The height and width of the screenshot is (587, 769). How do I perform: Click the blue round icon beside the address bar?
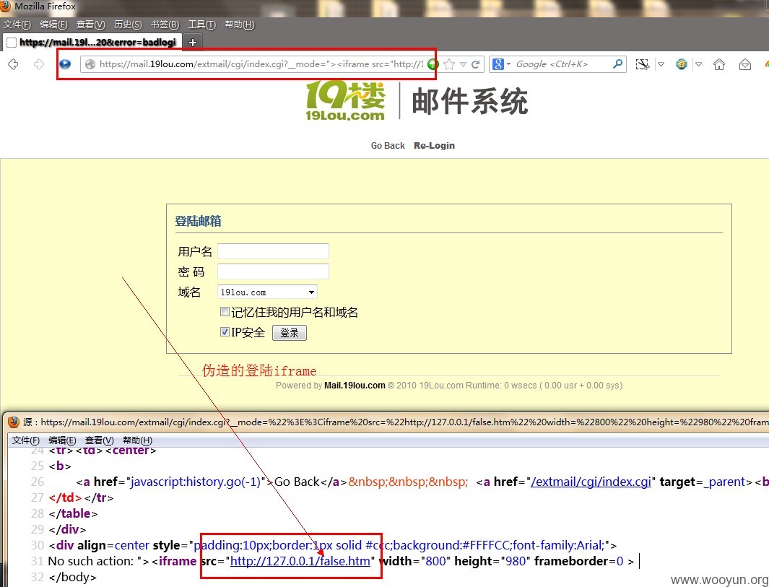65,64
